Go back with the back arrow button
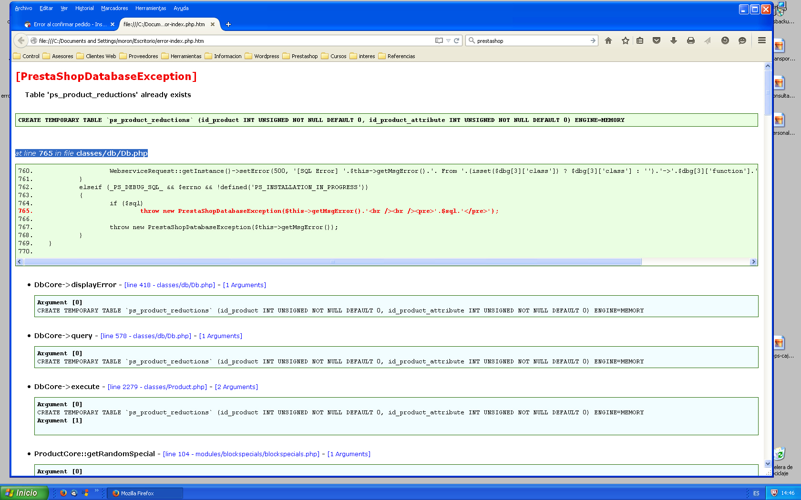Viewport: 801px width, 500px height. click(21, 40)
